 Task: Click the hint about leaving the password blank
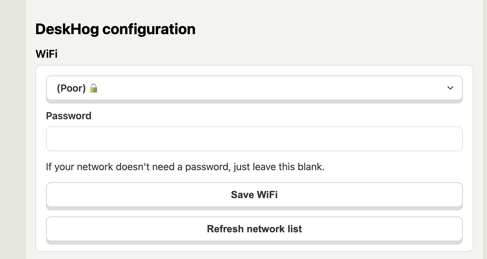[185, 167]
